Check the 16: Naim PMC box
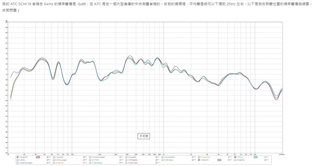The width and height of the screenshot is (312, 166). click(54, 163)
